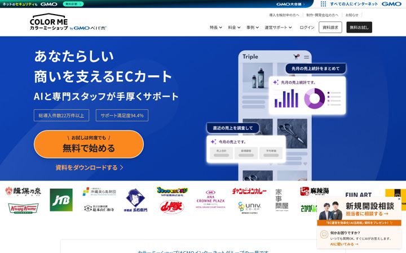Click the teal 無料診断 button
Image resolution: width=406 pixels, height=253 pixels.
tap(73, 4)
